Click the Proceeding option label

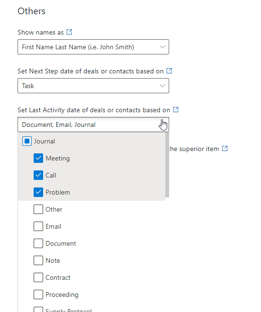[x=62, y=294]
